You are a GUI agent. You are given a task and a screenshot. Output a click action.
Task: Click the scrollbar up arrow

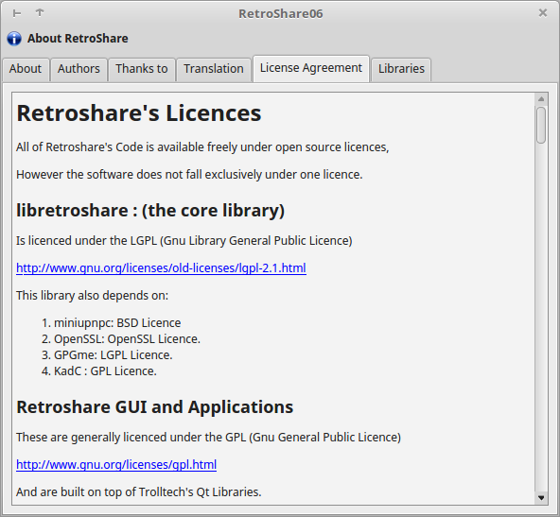pyautogui.click(x=541, y=99)
